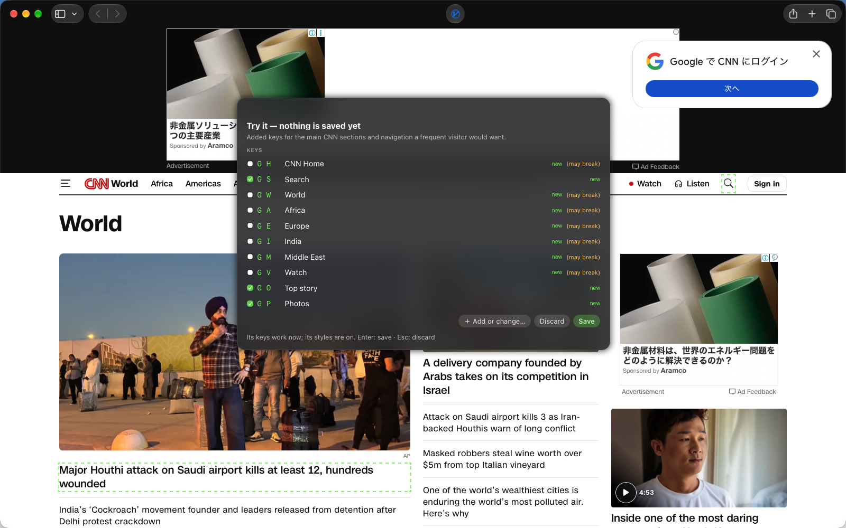Enable the G A Africa key
Screen dimensions: 846x528
[250, 210]
